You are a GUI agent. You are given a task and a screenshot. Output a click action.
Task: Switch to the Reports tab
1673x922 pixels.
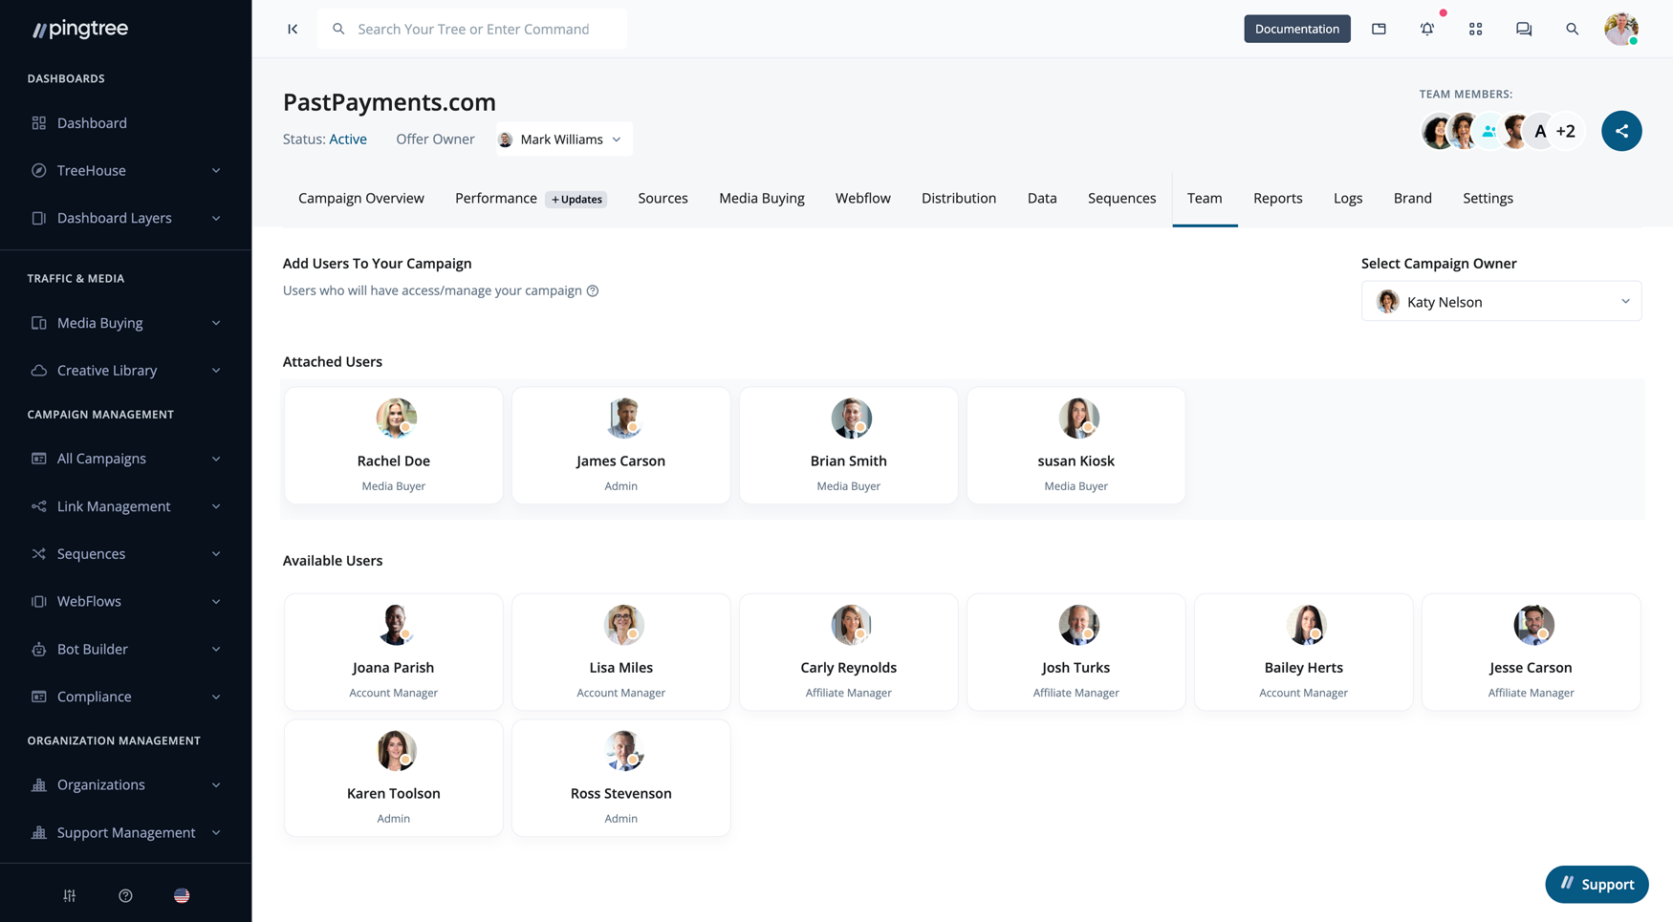pos(1277,198)
